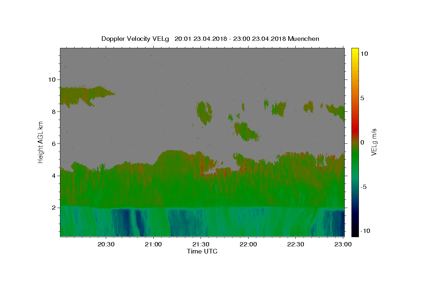Click the colorbar tick label 0
The width and height of the screenshot is (426, 284).
click(362, 142)
